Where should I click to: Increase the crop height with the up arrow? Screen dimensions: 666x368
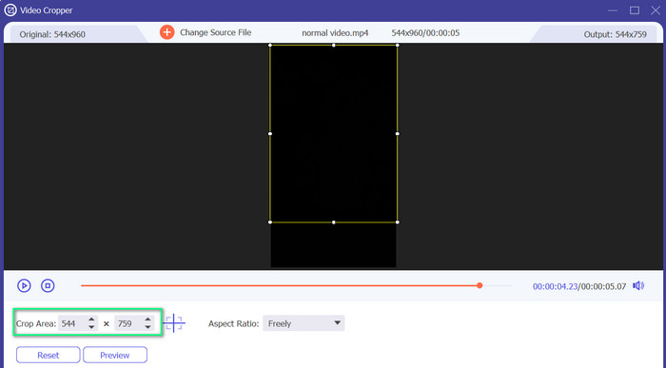click(x=147, y=320)
